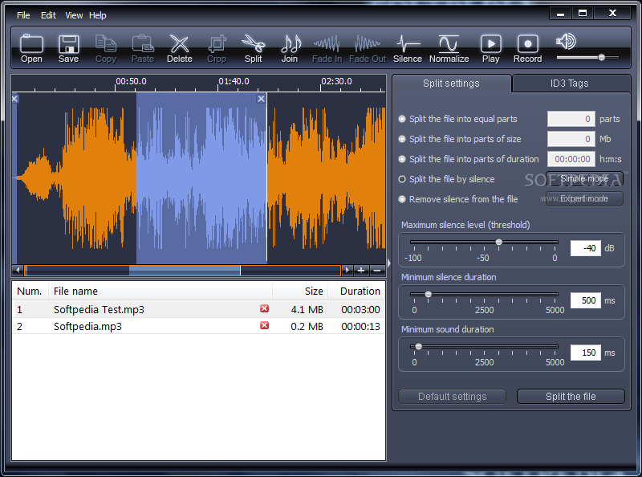Select Softpedia.mp3 in file list
The width and height of the screenshot is (642, 477).
[198, 326]
